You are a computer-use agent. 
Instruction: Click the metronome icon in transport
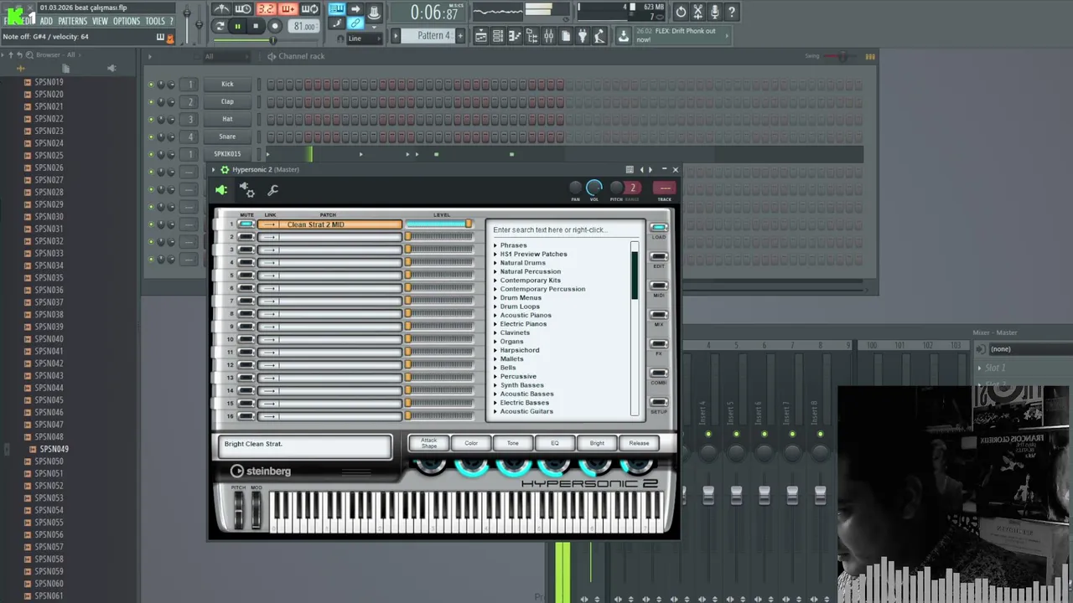221,9
